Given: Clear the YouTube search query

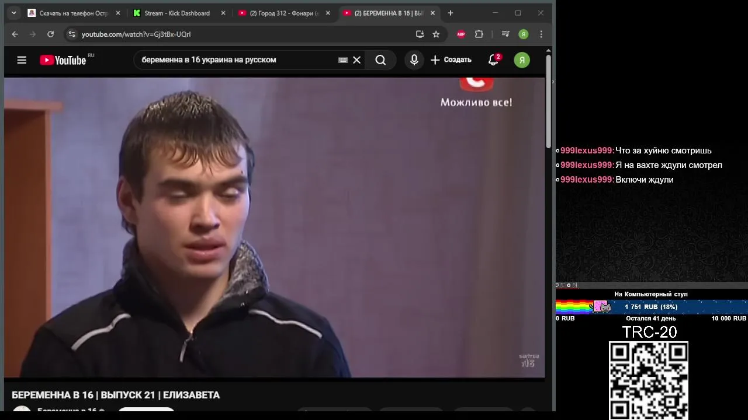Looking at the screenshot, I should click(357, 60).
